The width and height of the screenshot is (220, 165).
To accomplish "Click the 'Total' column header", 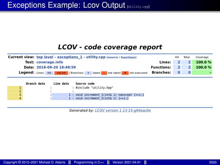I will [x=187, y=57].
